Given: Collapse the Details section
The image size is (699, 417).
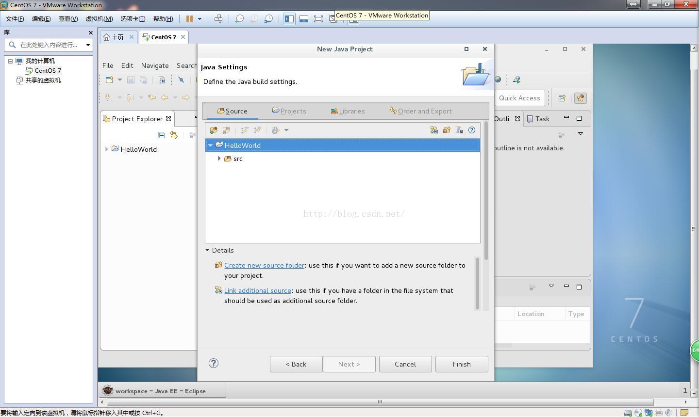Looking at the screenshot, I should pyautogui.click(x=207, y=250).
